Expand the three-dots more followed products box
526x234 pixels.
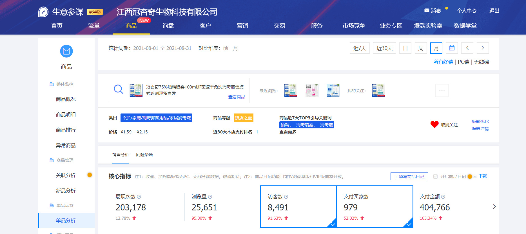pyautogui.click(x=442, y=90)
